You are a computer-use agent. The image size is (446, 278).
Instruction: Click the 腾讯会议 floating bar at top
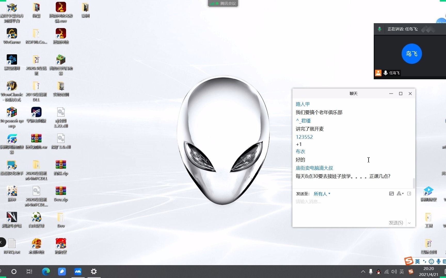pos(223,3)
